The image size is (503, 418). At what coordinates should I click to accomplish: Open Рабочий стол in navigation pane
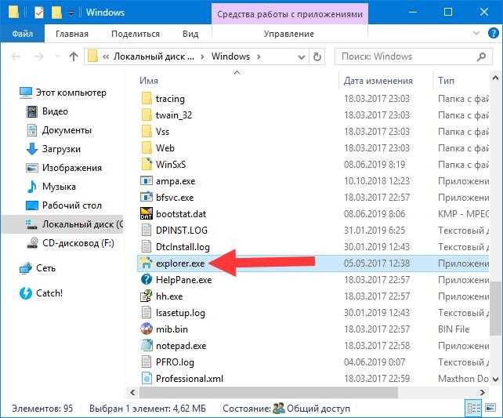coord(63,205)
